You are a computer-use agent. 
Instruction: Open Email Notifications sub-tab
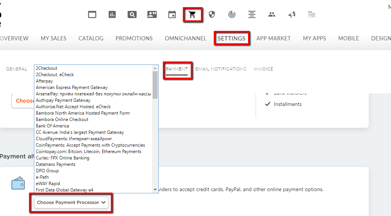[221, 69]
